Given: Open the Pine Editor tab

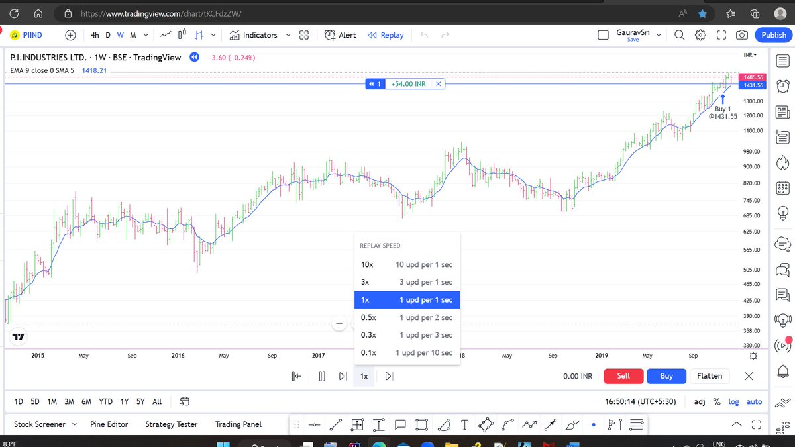Looking at the screenshot, I should pos(109,424).
